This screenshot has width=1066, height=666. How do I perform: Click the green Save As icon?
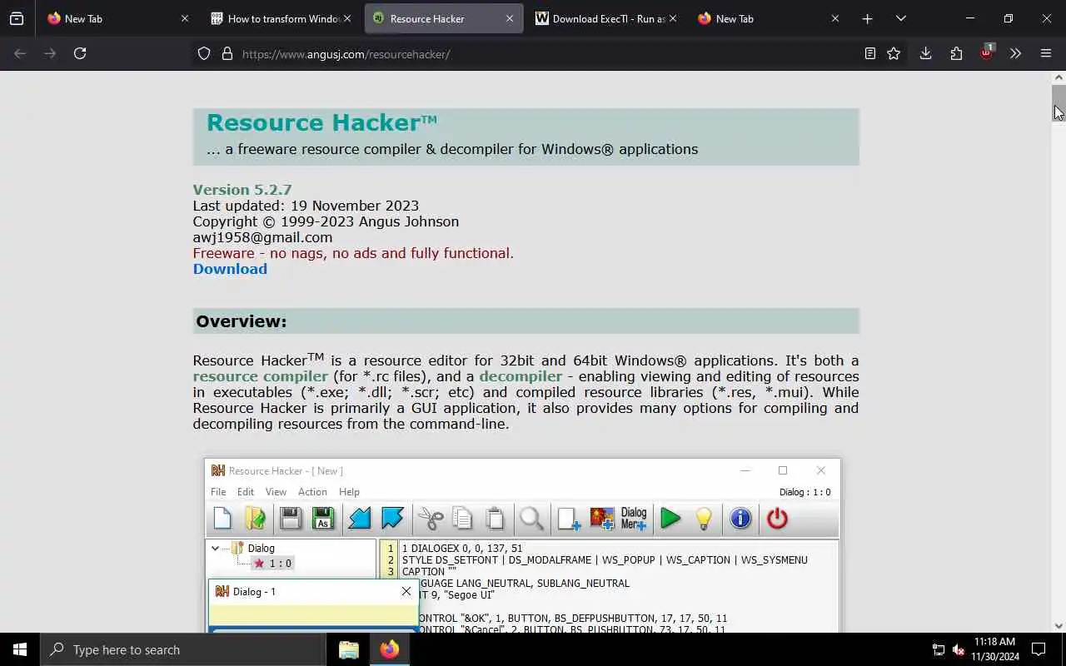(x=323, y=519)
